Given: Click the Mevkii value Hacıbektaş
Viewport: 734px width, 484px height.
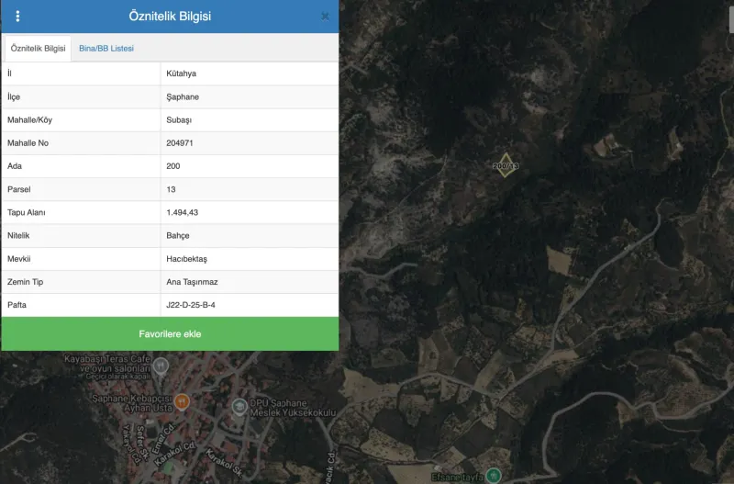Looking at the screenshot, I should (x=186, y=259).
